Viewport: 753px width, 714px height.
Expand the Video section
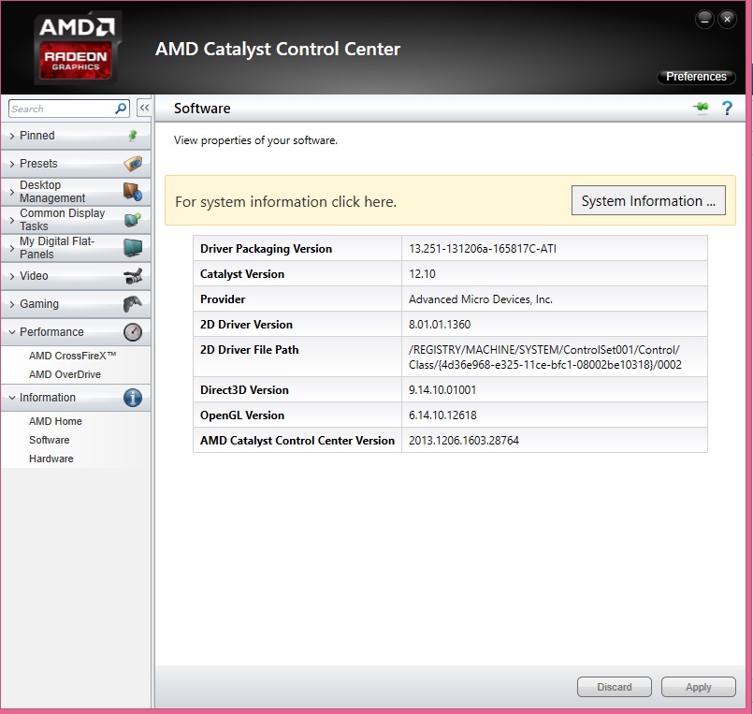(76, 276)
